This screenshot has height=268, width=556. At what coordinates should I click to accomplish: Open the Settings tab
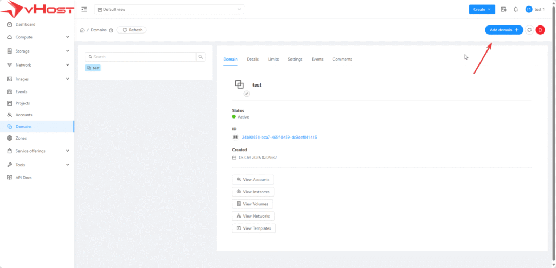295,59
